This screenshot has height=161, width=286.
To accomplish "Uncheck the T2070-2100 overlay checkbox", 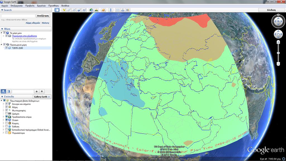I will coord(7,48).
